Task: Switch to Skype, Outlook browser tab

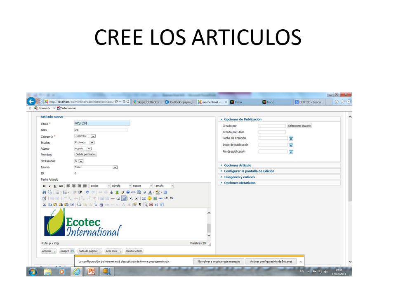Action: (x=148, y=102)
